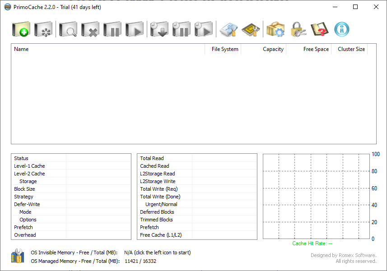Select the Options row
The image size is (387, 271).
point(71,219)
